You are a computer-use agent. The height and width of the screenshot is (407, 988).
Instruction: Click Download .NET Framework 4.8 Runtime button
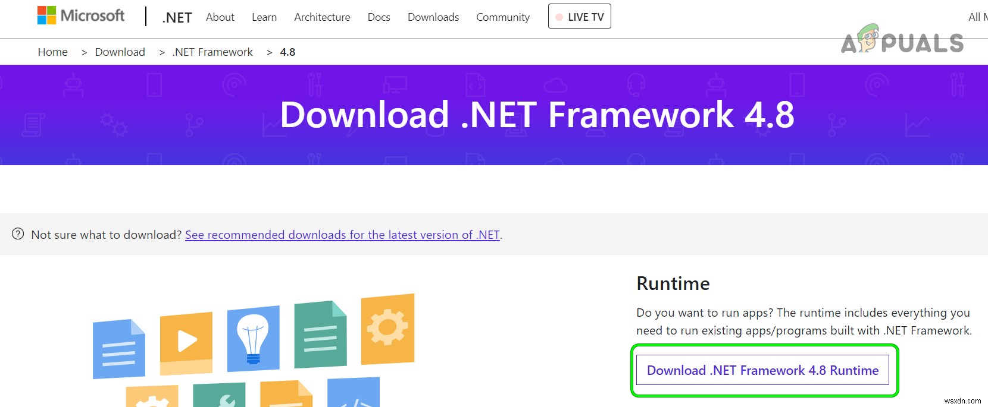pyautogui.click(x=762, y=370)
